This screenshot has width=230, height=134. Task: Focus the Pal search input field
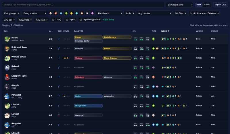tap(83, 5)
